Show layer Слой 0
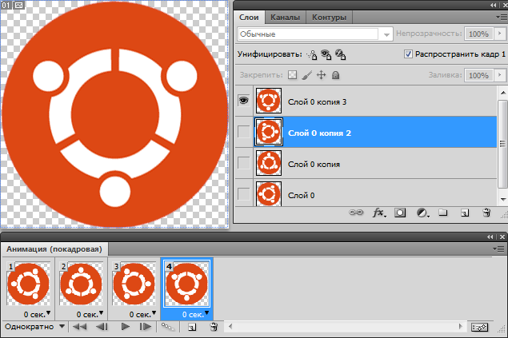The height and width of the screenshot is (338, 508). coord(244,194)
